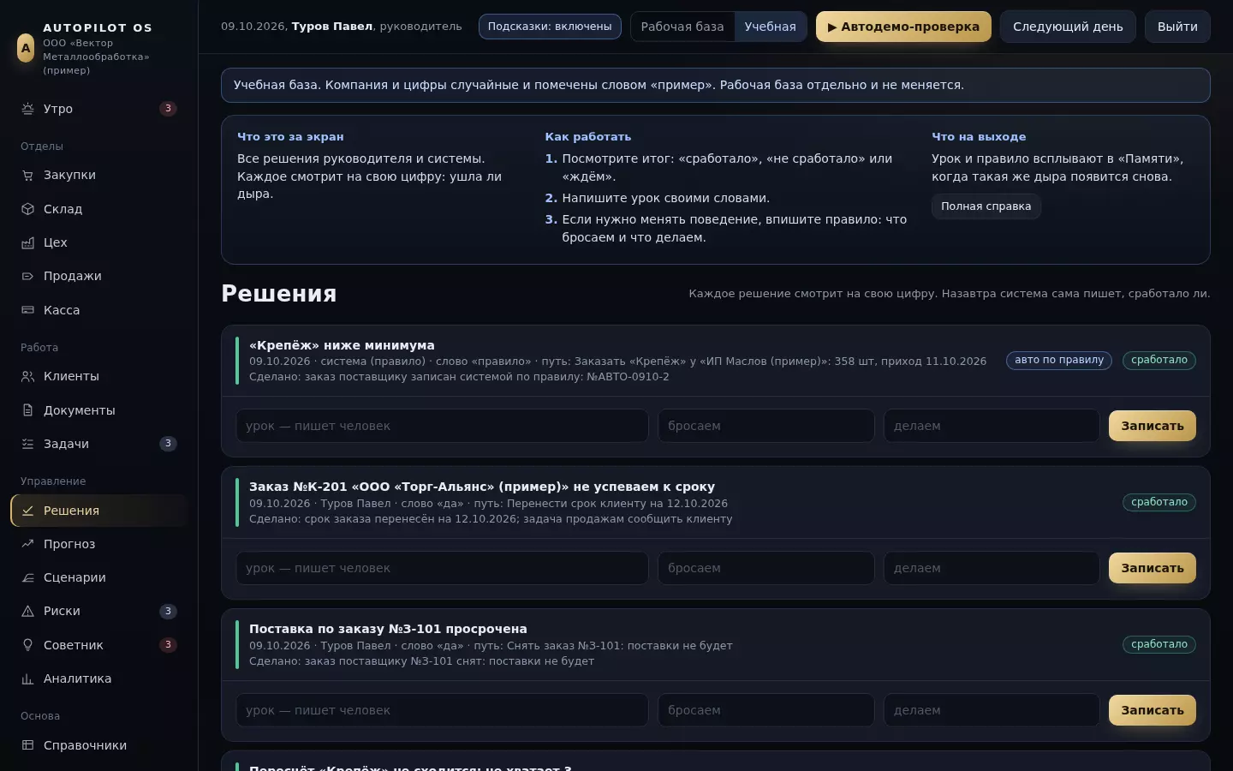Switch to Рабочая база mode
Viewport: 1233px width, 771px height.
point(682,27)
